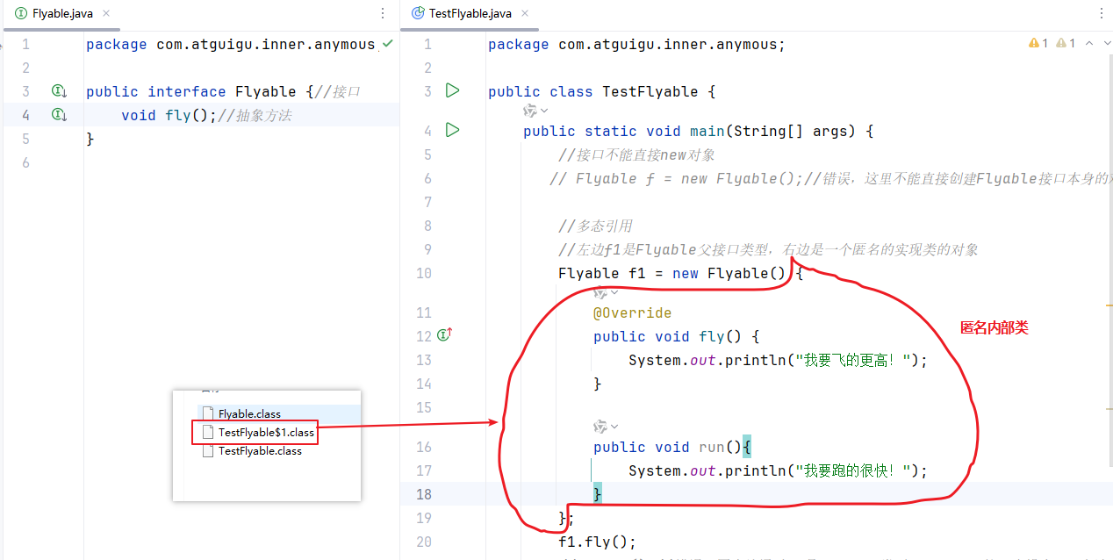Expand author hint above main method
The width and height of the screenshot is (1113, 560).
535,111
